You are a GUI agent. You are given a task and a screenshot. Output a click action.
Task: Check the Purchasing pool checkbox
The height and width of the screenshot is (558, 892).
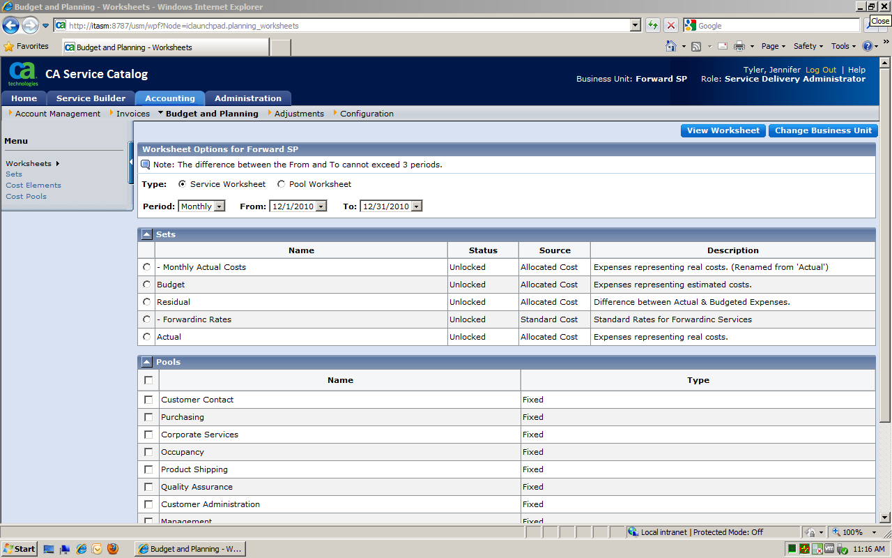coord(148,417)
